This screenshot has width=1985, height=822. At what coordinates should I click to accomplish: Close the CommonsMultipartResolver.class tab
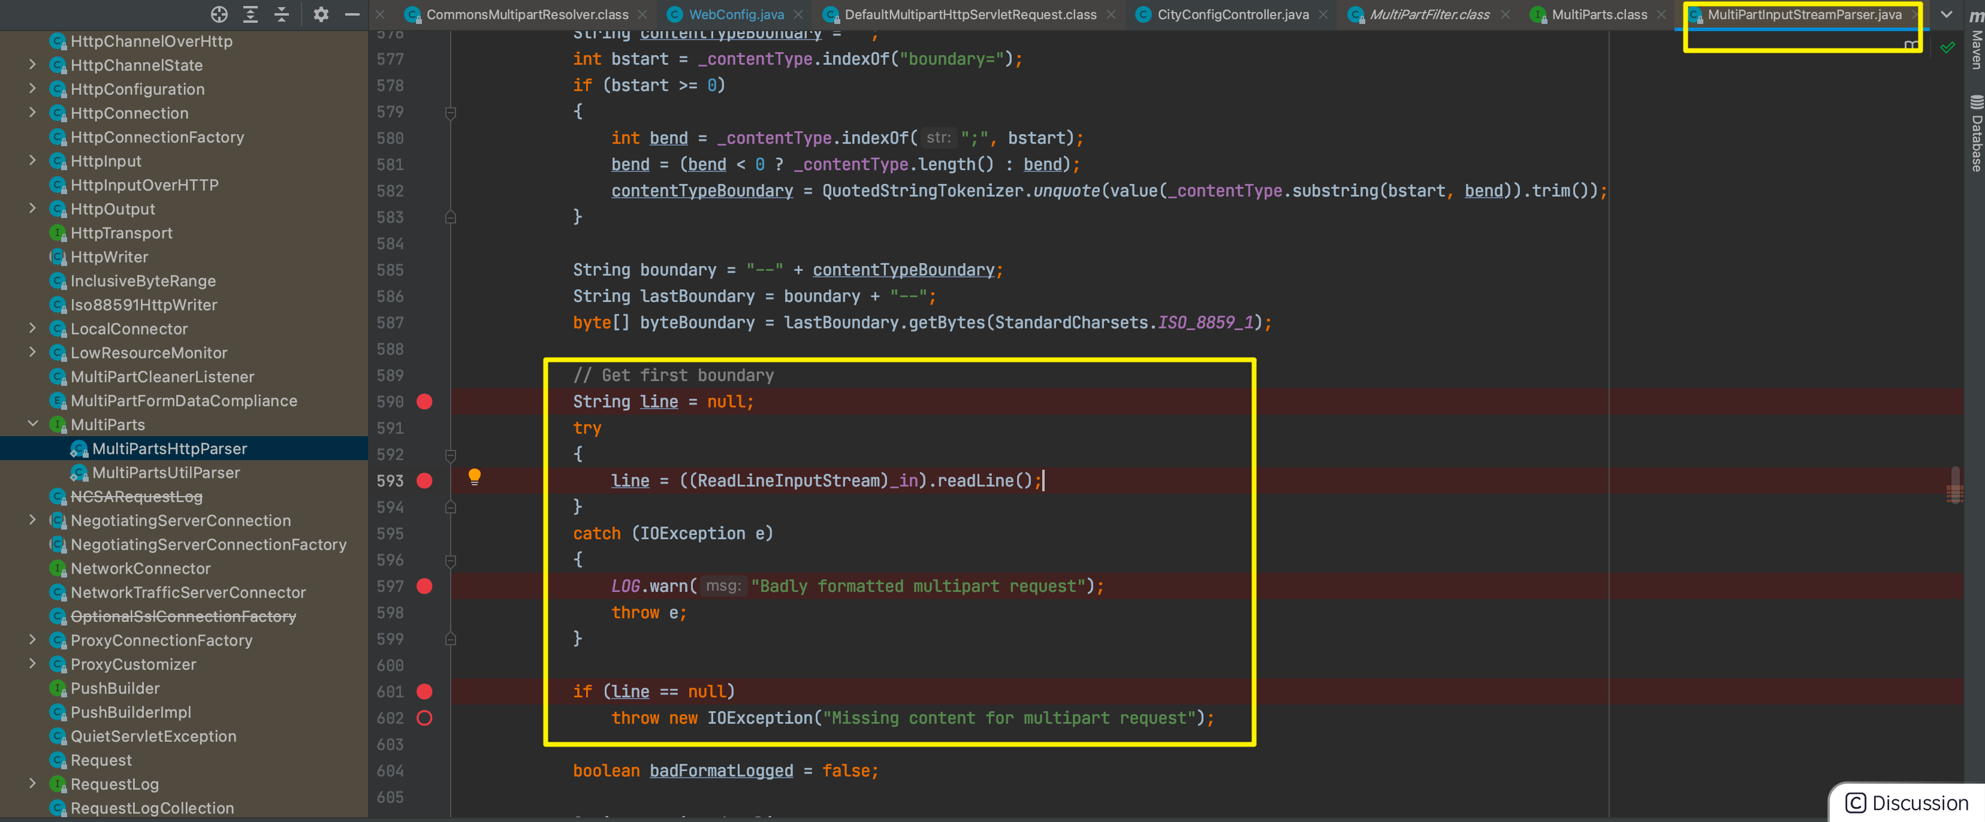pyautogui.click(x=642, y=14)
